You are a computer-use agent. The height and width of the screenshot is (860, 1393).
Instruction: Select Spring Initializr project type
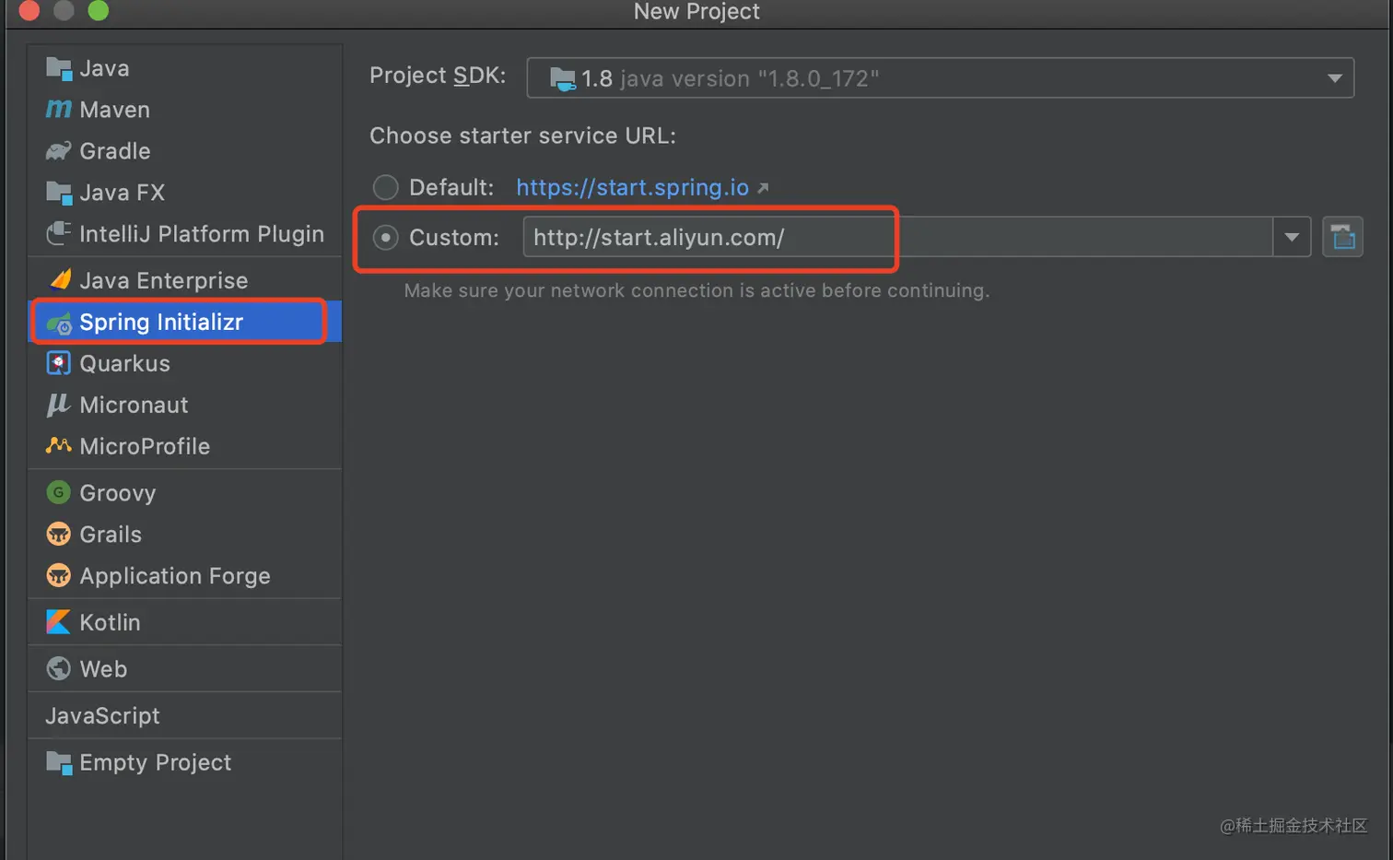pos(161,322)
